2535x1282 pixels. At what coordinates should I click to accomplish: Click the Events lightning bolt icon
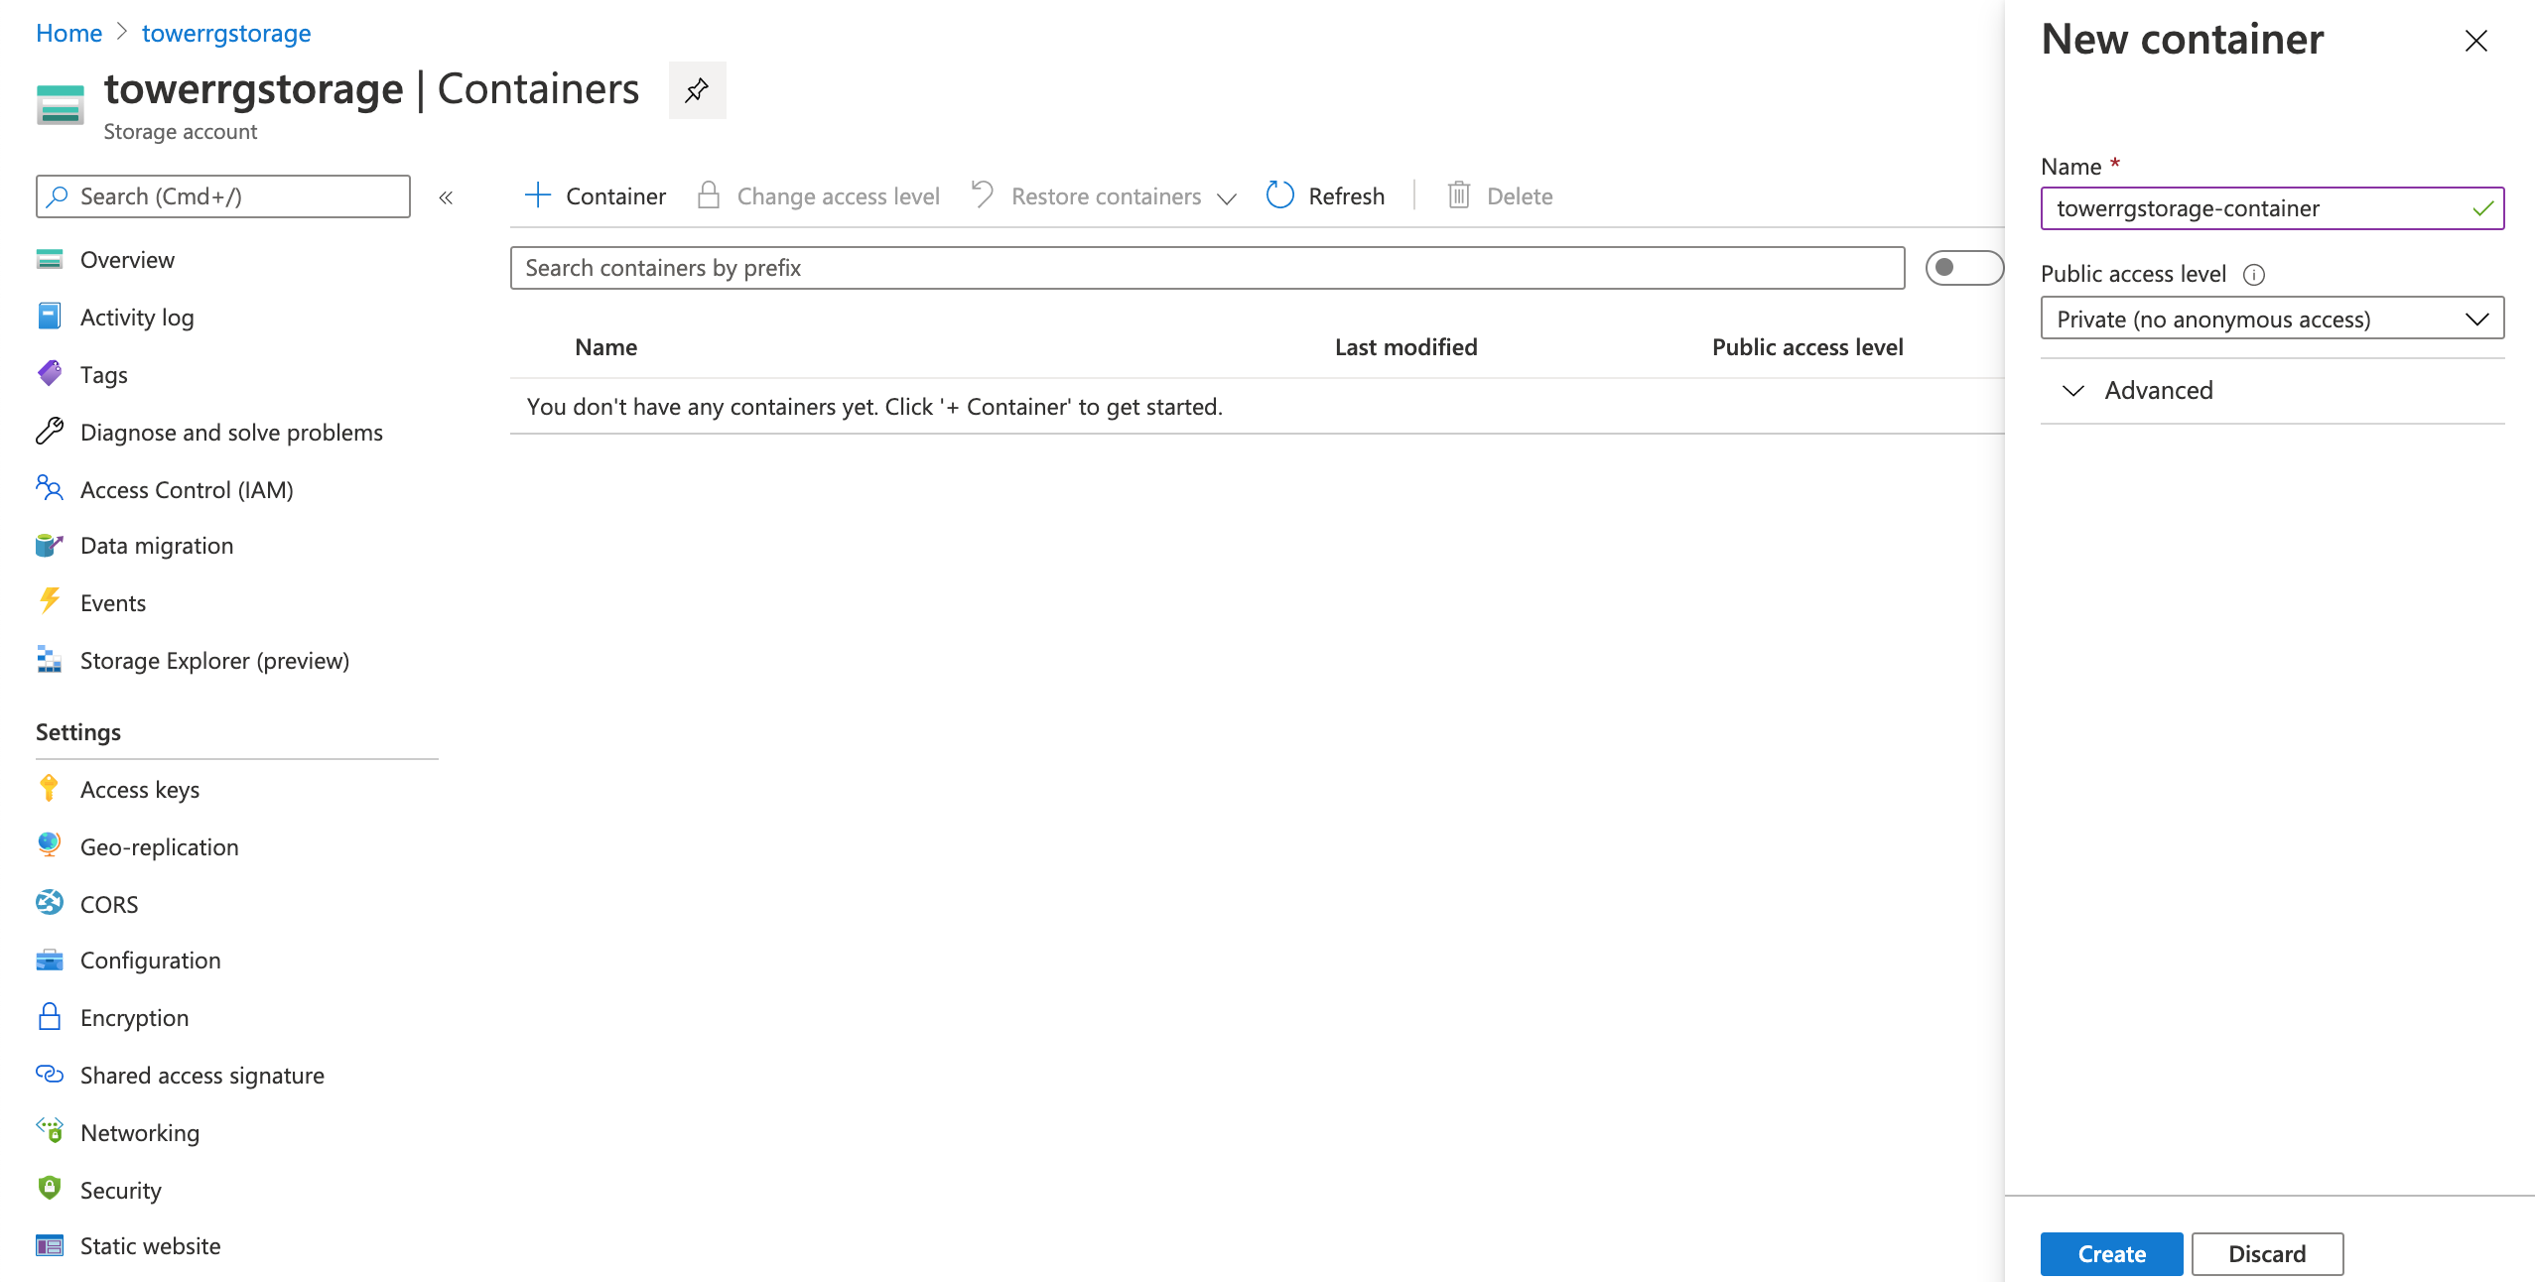pos(49,602)
